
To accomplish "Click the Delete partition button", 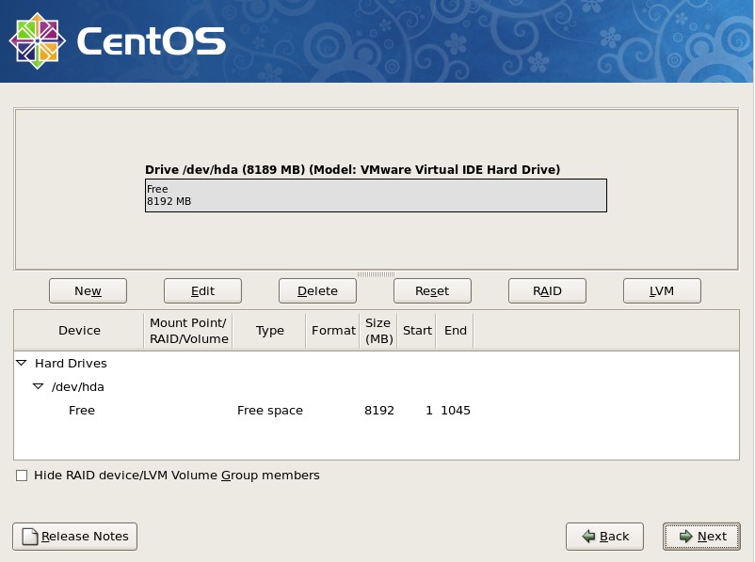I will [317, 291].
